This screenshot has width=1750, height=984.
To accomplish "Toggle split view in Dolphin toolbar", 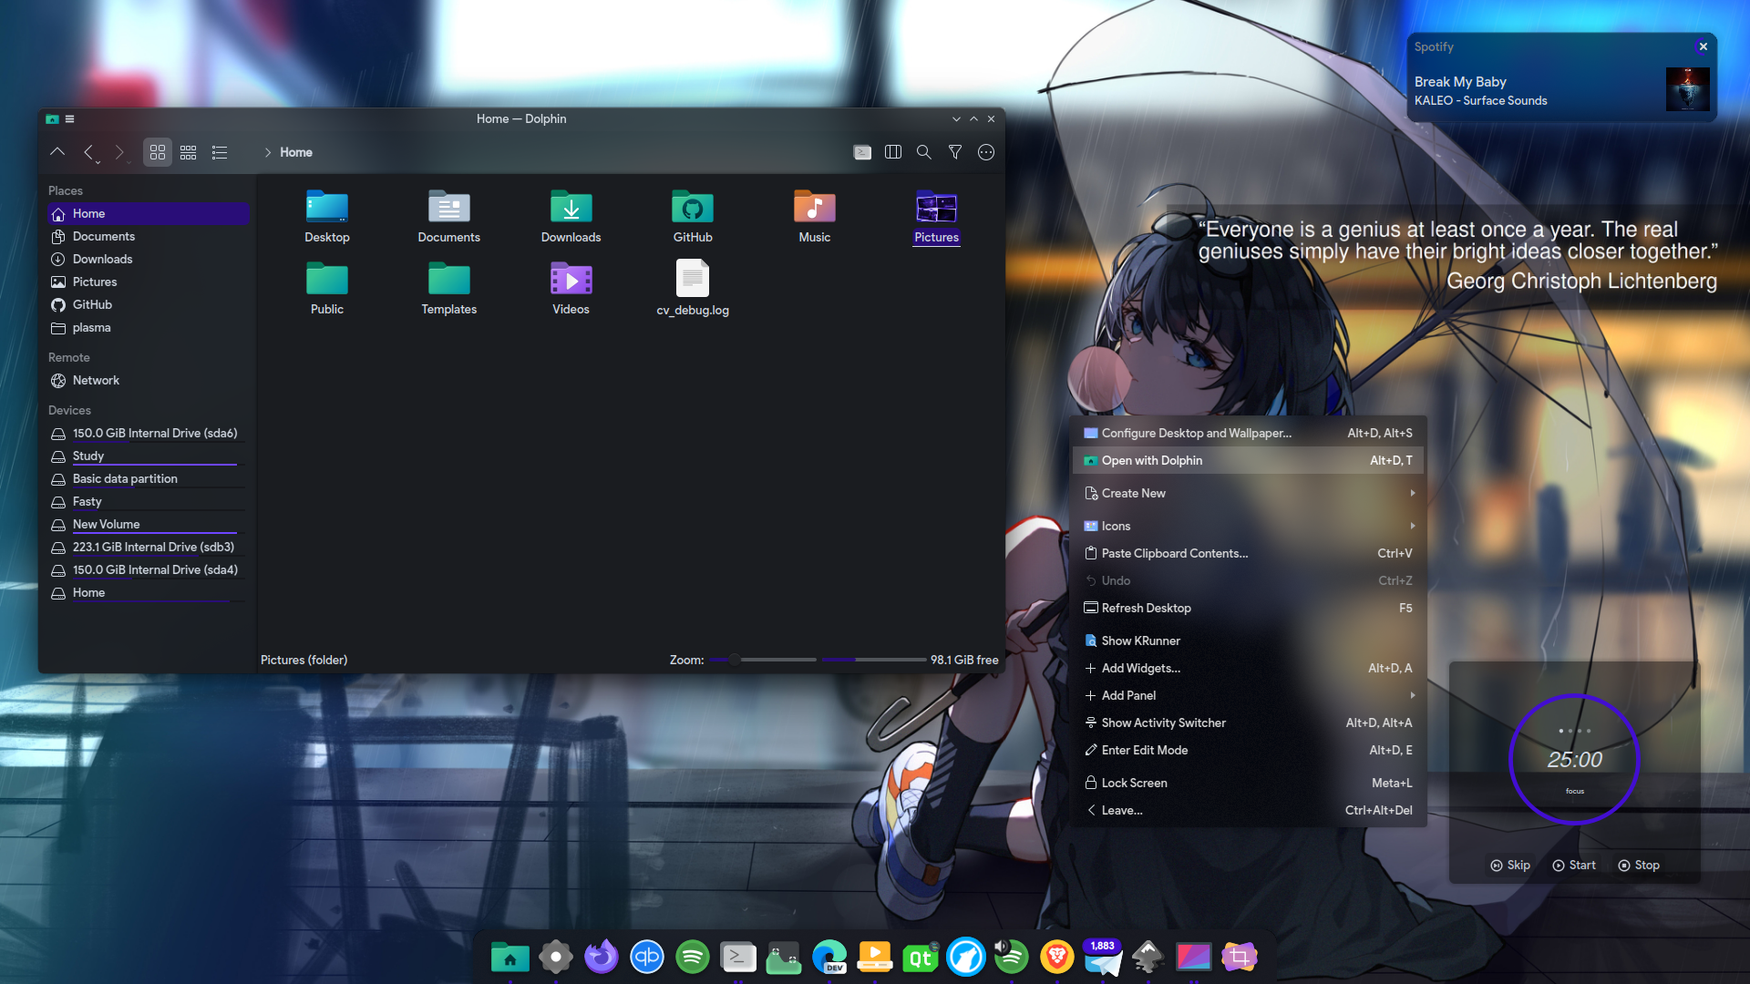I will (x=893, y=152).
